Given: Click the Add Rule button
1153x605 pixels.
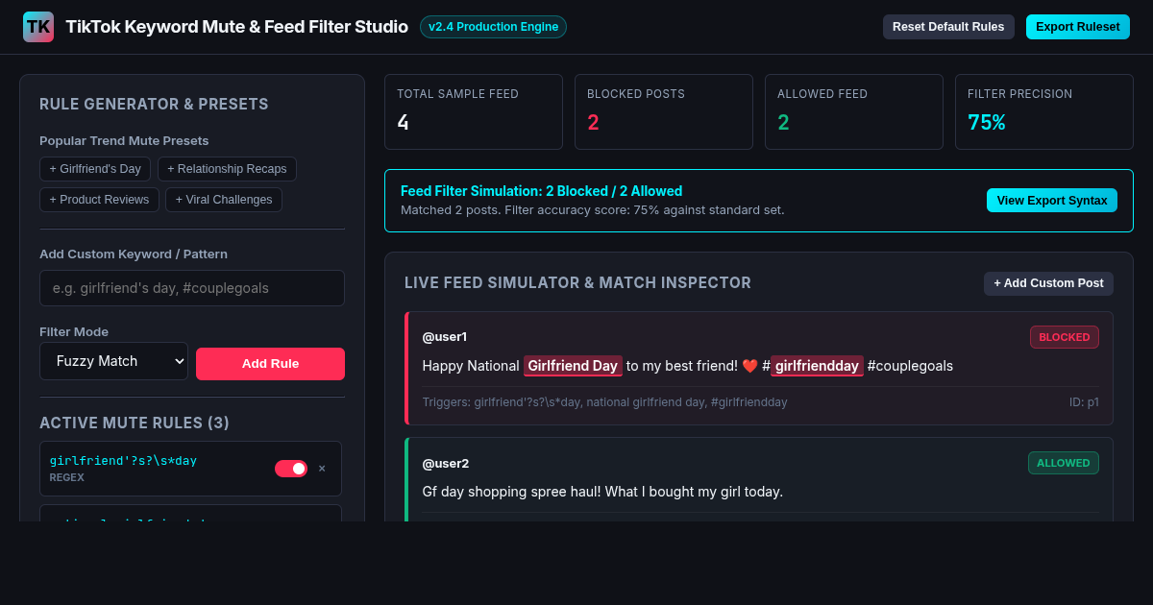Looking at the screenshot, I should pyautogui.click(x=270, y=364).
